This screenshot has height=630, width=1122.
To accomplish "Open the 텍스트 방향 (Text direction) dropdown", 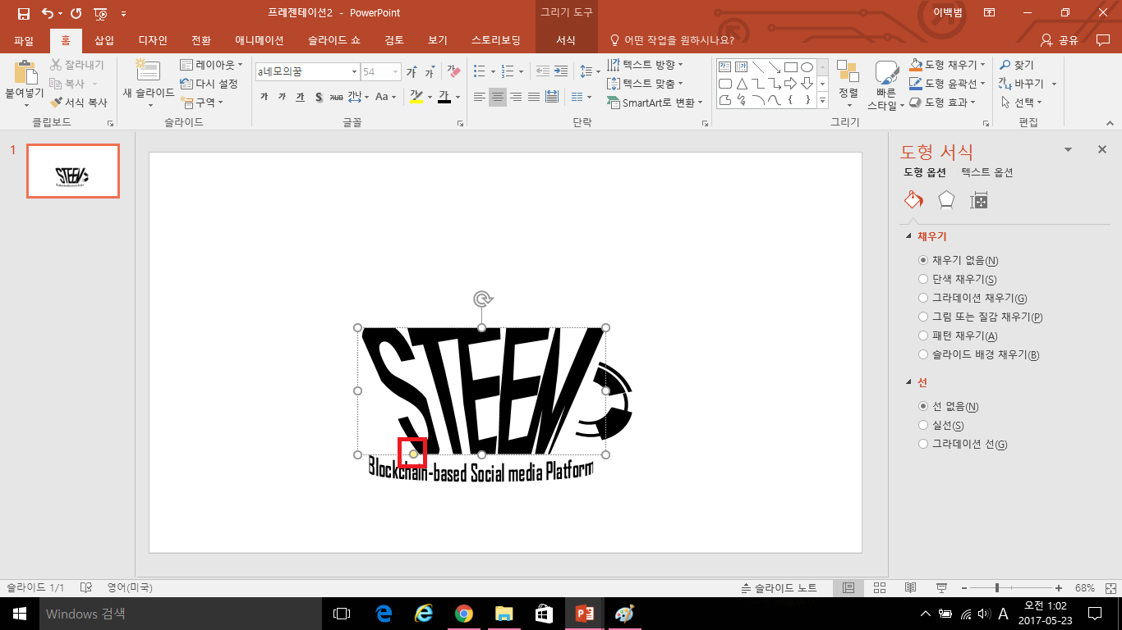I will click(646, 65).
